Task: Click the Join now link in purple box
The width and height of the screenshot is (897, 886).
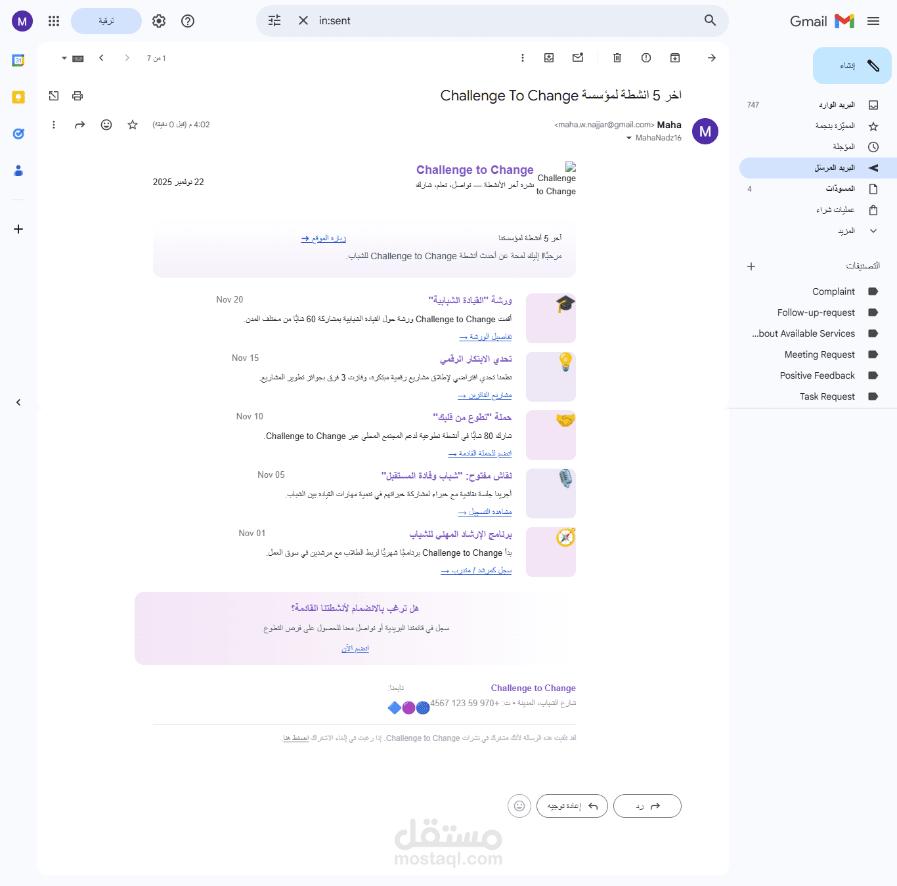Action: pos(355,648)
